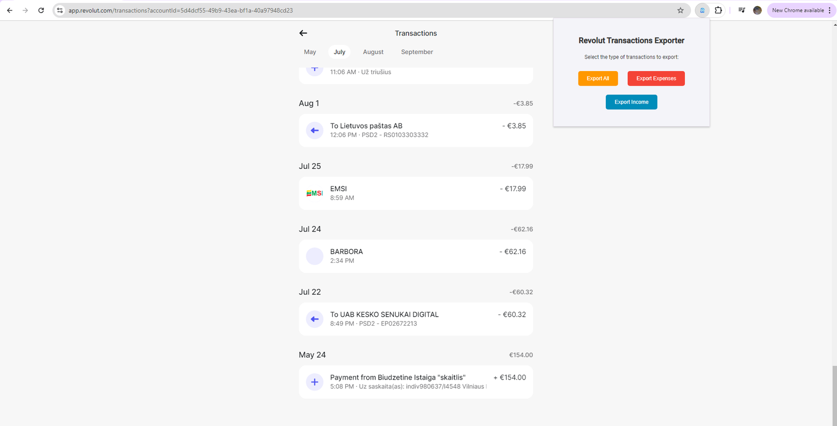Open the Chrome extensions puzzle icon
Screen dimensions: 837x426
(718, 10)
